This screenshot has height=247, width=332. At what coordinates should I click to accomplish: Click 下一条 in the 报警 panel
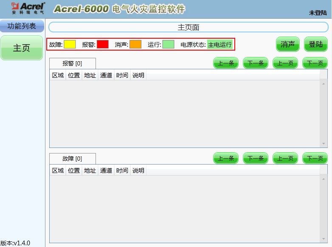point(255,63)
